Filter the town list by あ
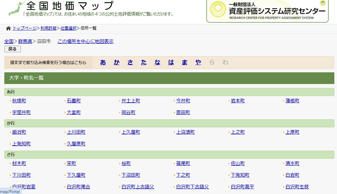This screenshot has width=337, height=194. [103, 62]
